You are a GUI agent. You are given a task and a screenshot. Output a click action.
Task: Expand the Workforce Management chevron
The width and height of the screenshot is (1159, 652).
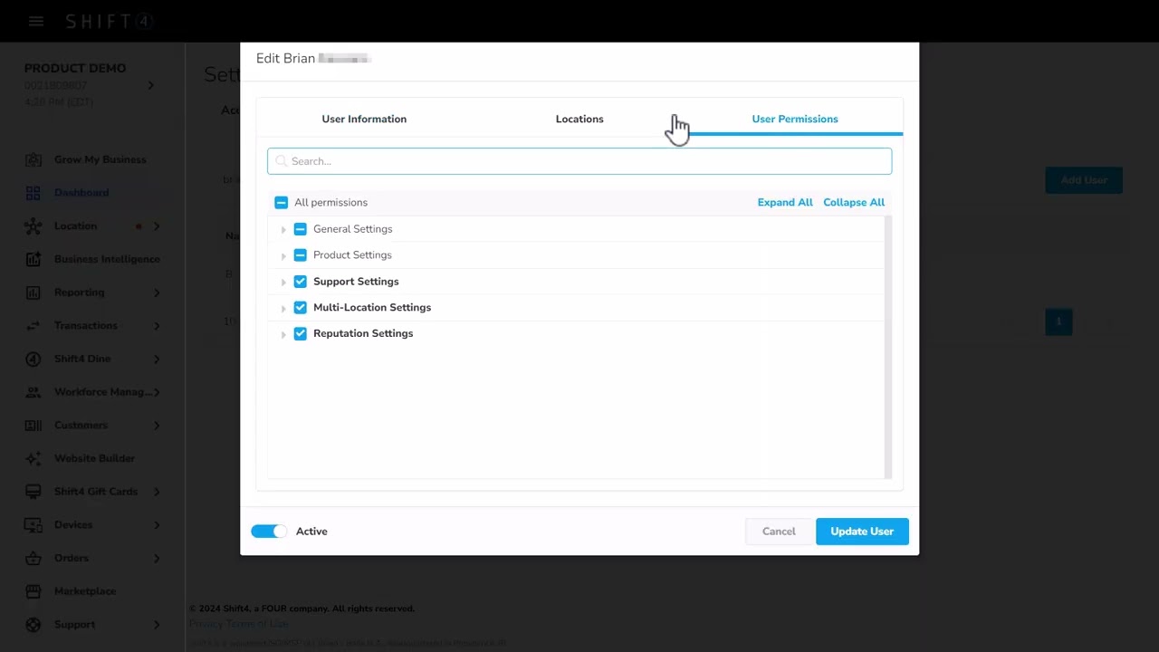coord(157,392)
